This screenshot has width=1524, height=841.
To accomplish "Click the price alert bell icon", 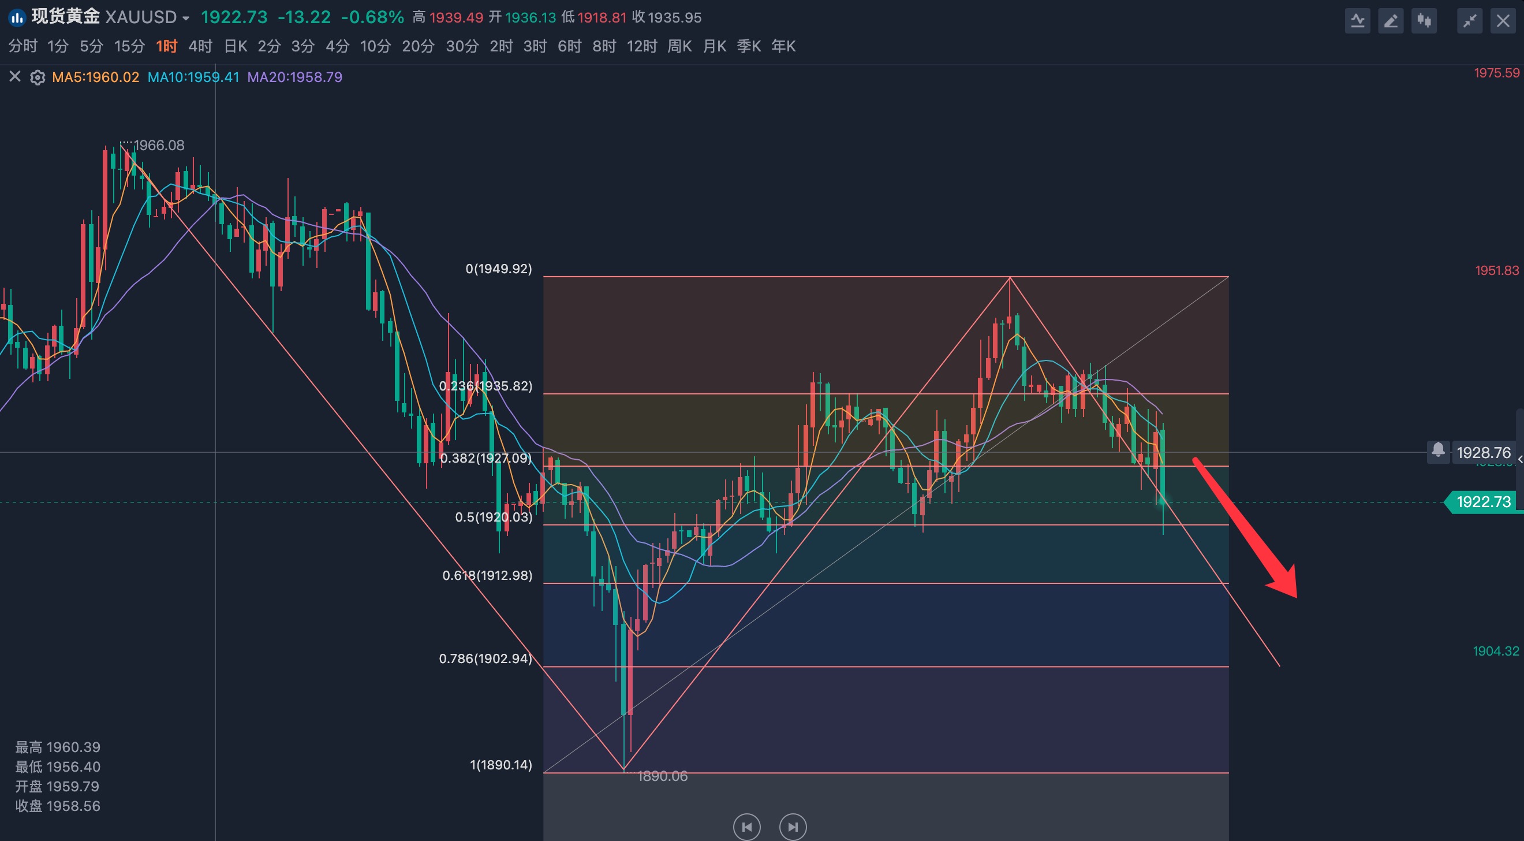I will coord(1438,451).
